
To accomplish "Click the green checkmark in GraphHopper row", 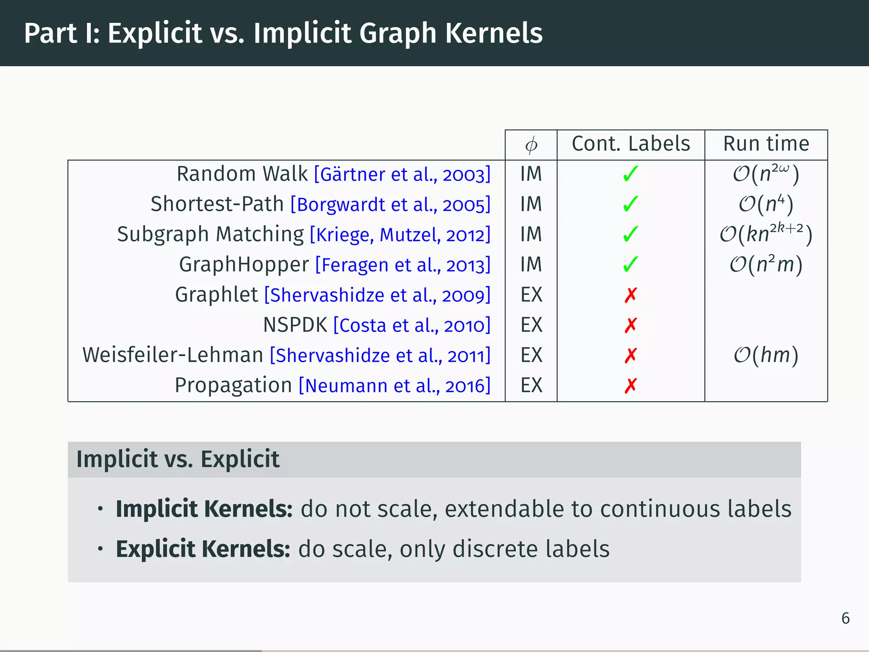I will click(631, 264).
